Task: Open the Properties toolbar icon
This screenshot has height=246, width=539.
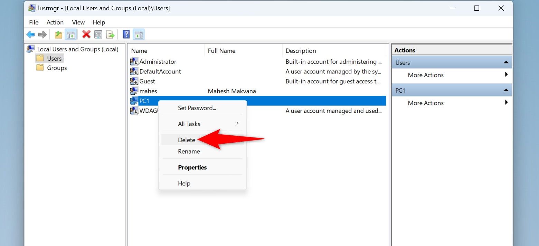Action: 98,34
